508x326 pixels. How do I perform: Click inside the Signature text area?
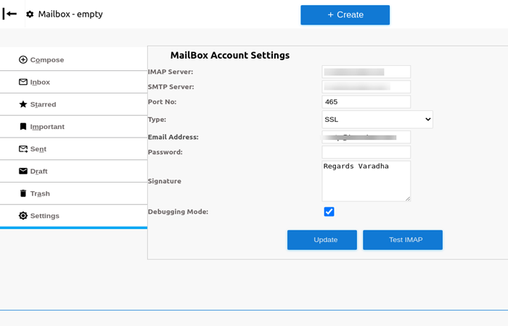[x=366, y=181]
